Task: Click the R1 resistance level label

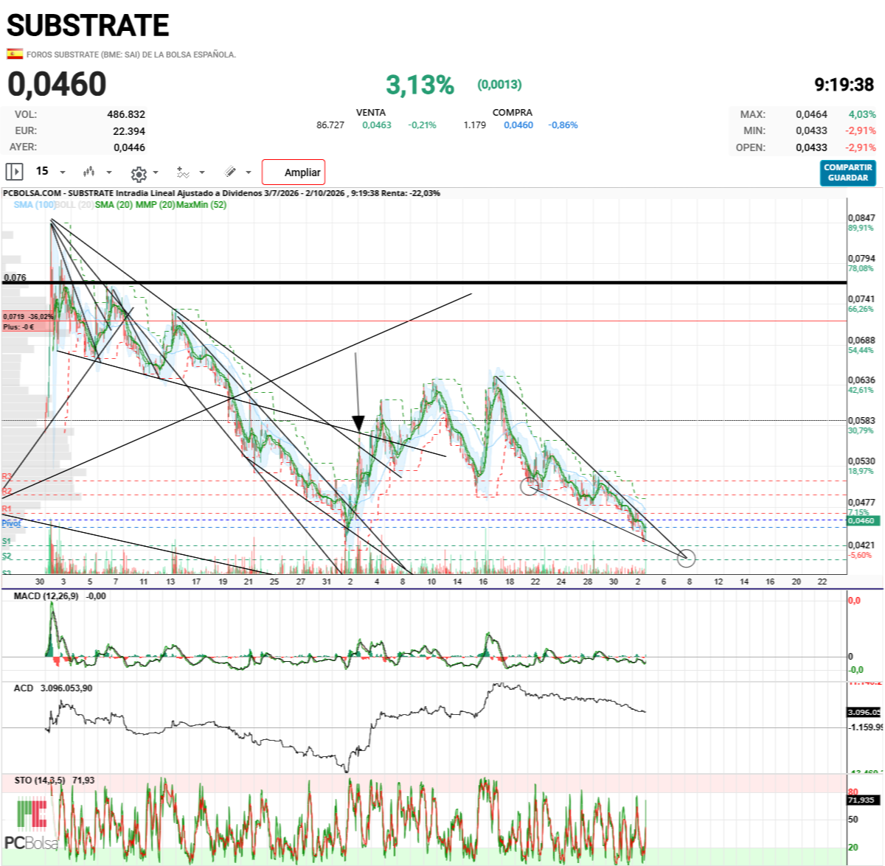Action: coord(7,509)
